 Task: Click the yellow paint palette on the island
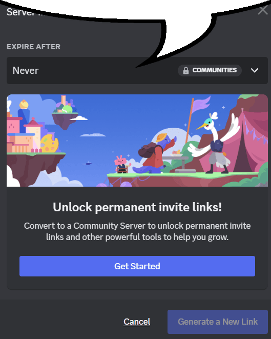pos(50,143)
